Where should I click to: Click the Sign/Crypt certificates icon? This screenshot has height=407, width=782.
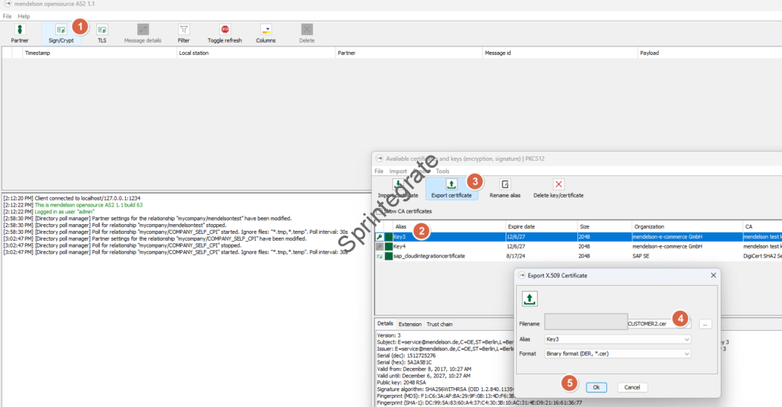click(x=61, y=30)
